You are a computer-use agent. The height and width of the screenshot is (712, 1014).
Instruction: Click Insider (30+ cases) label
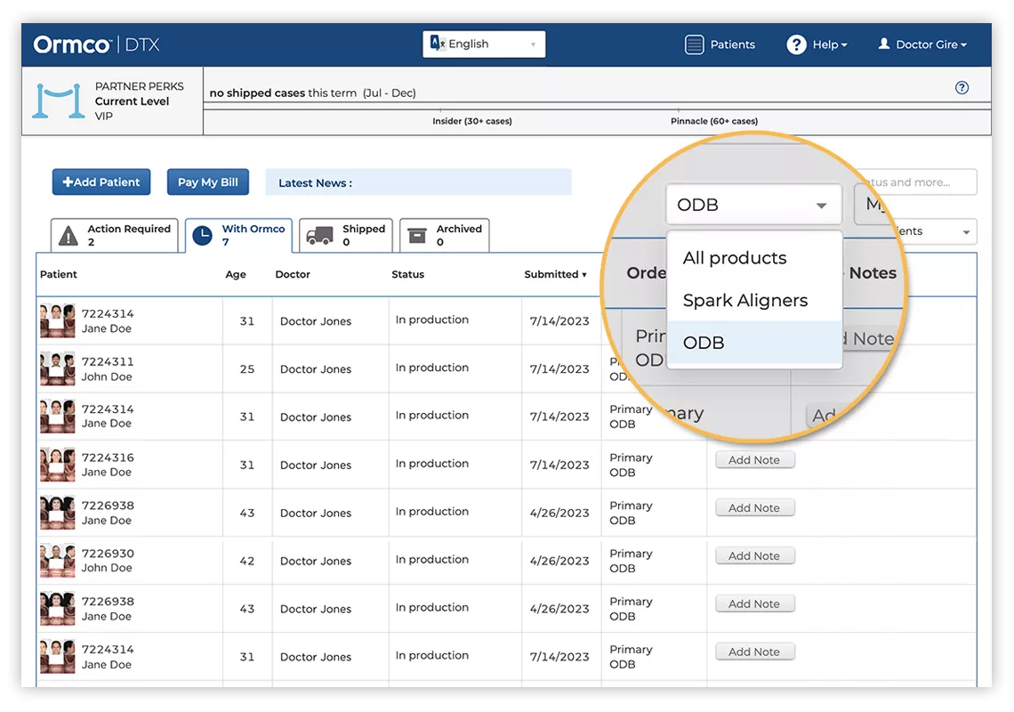coord(472,121)
